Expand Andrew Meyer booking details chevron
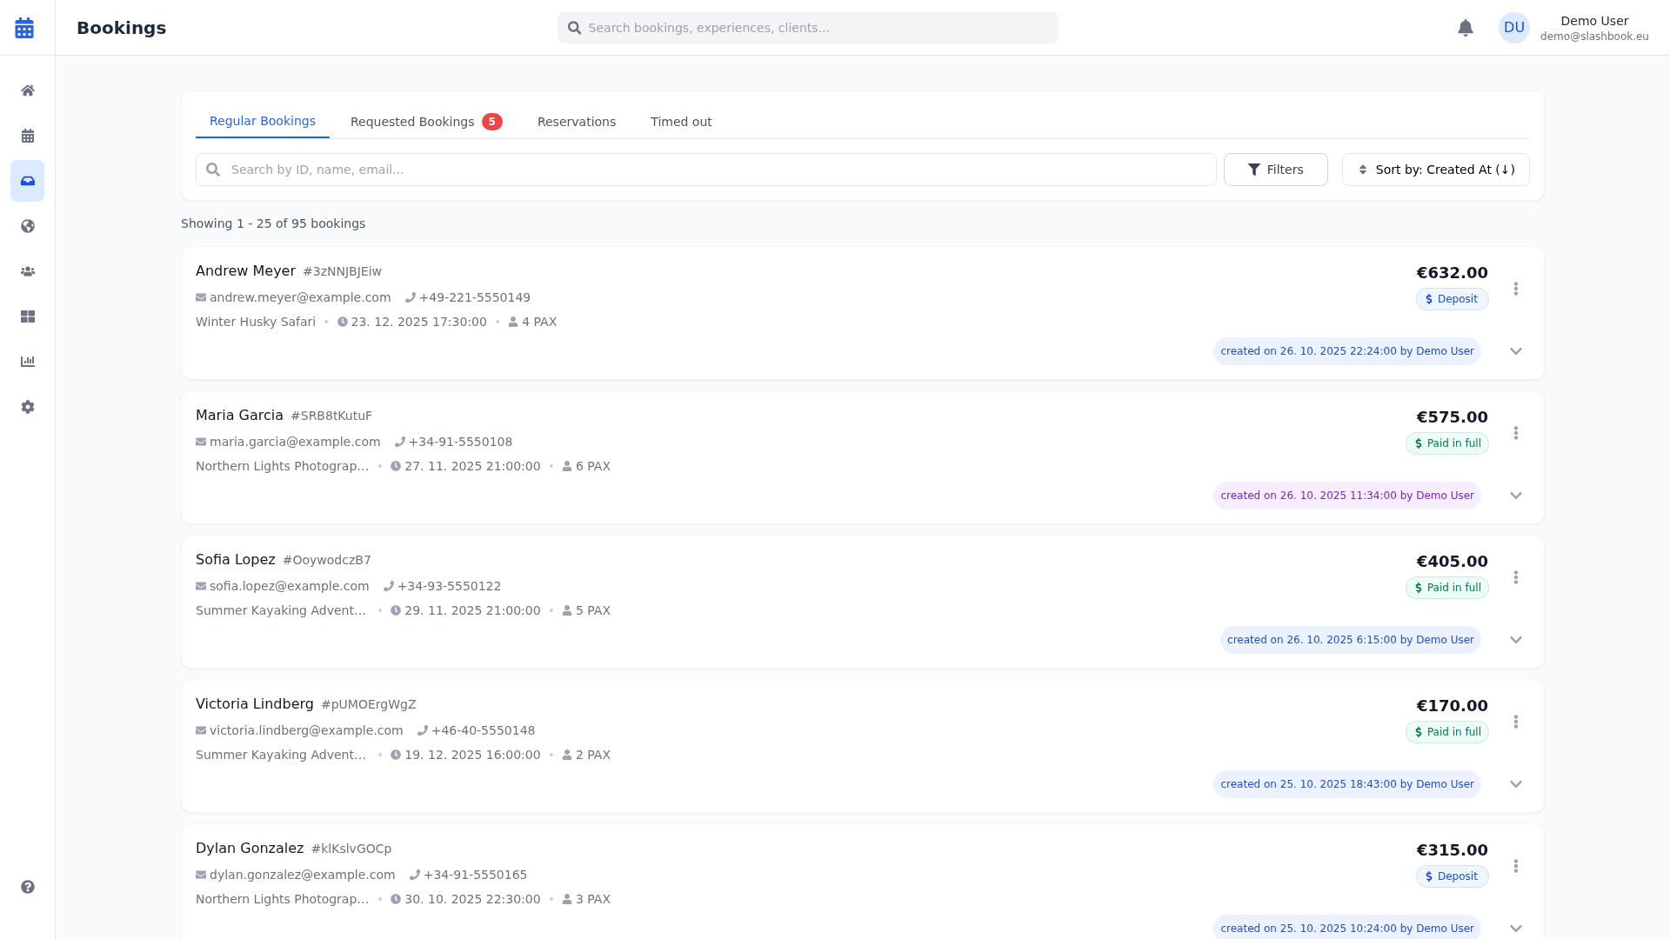1670x939 pixels. tap(1515, 351)
